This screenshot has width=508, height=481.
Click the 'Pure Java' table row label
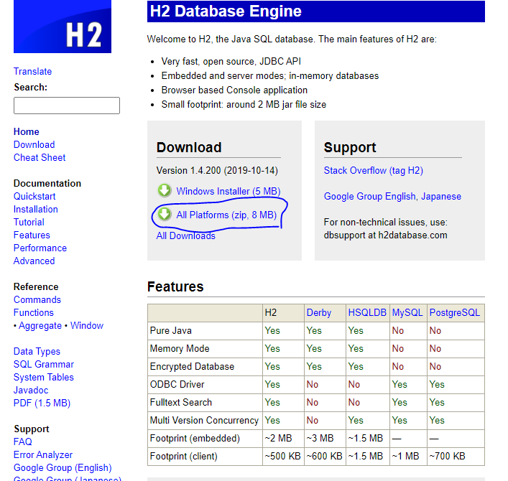click(171, 331)
